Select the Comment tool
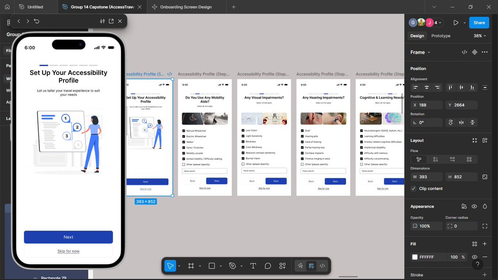Image resolution: width=498 pixels, height=280 pixels. tap(268, 266)
